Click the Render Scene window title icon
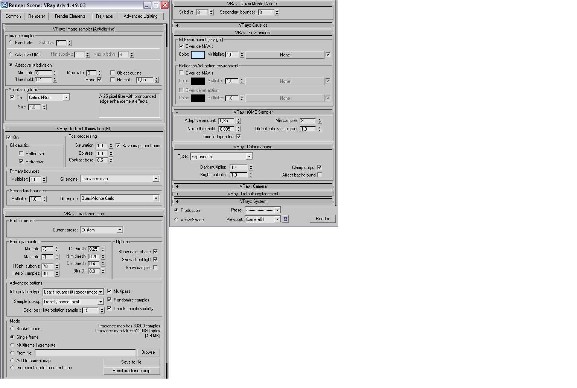577x388 pixels. pos(4,5)
